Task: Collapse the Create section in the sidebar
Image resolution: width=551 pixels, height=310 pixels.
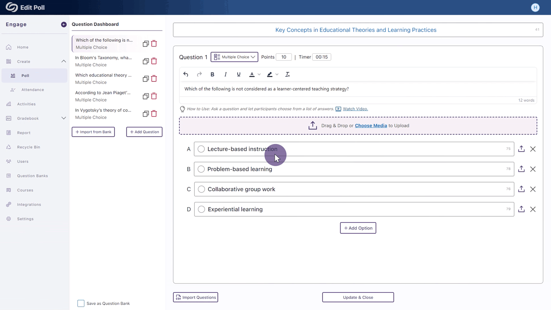Action: pos(63,62)
